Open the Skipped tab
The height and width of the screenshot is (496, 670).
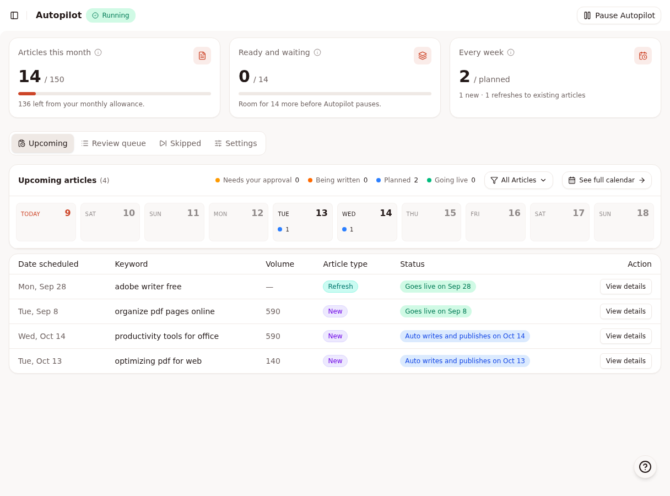click(180, 143)
